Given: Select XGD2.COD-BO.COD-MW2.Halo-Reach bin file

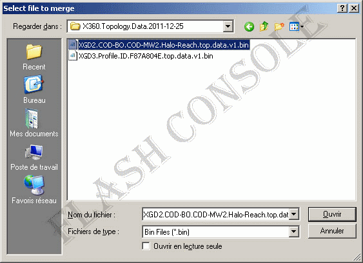Looking at the screenshot, I should tap(159, 45).
